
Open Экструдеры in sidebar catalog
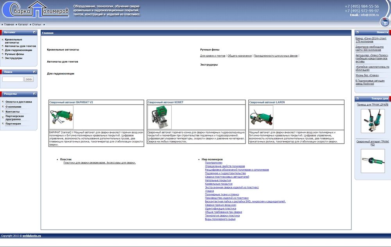tap(13, 58)
